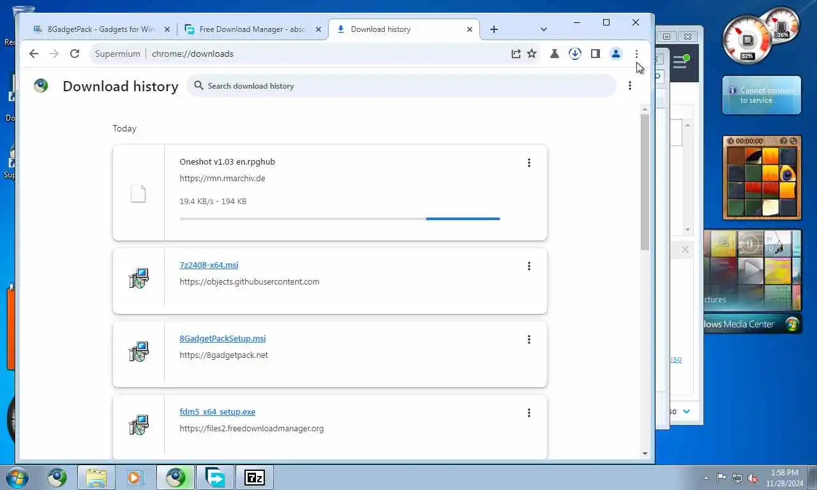The height and width of the screenshot is (490, 817).
Task: Go back using the browser back arrow
Action: (34, 54)
